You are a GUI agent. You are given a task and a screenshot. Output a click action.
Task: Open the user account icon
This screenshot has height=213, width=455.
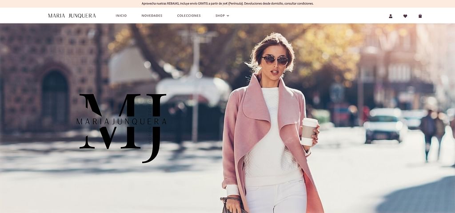[x=391, y=16]
